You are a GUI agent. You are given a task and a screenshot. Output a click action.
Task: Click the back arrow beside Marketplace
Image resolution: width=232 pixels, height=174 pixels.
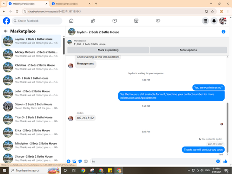[x=6, y=31]
